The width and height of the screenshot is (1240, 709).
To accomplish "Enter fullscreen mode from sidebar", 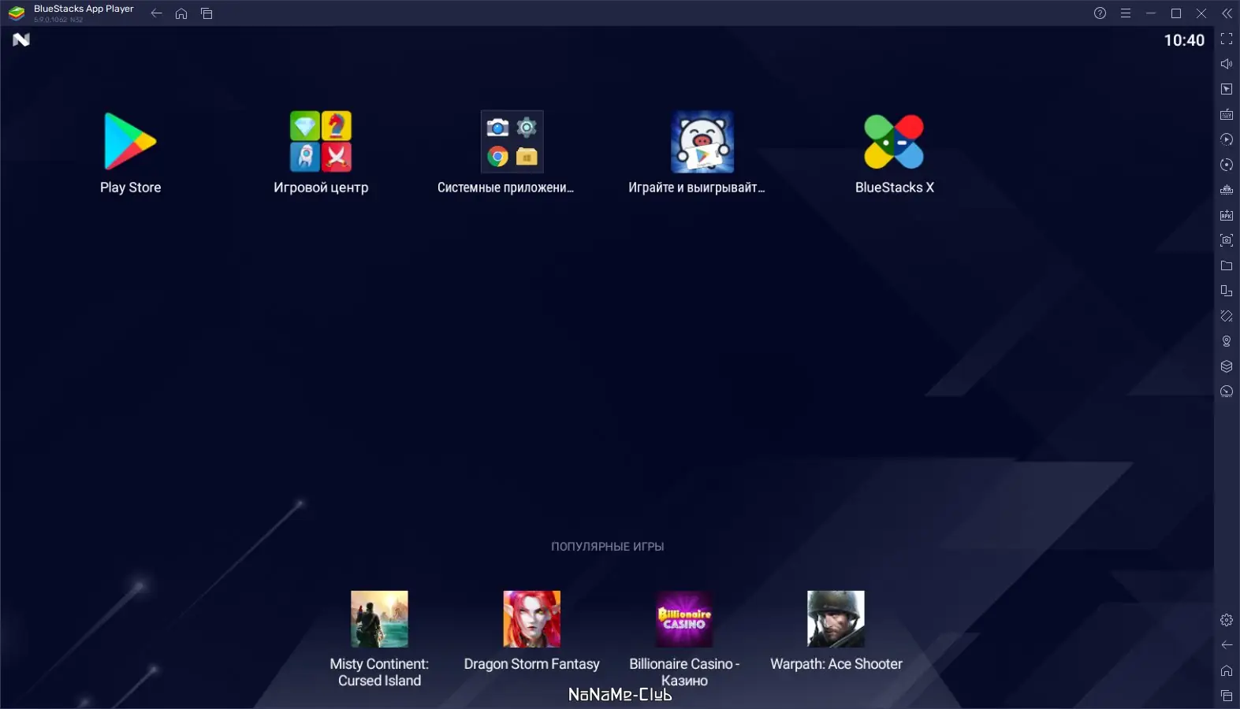I will [x=1227, y=39].
